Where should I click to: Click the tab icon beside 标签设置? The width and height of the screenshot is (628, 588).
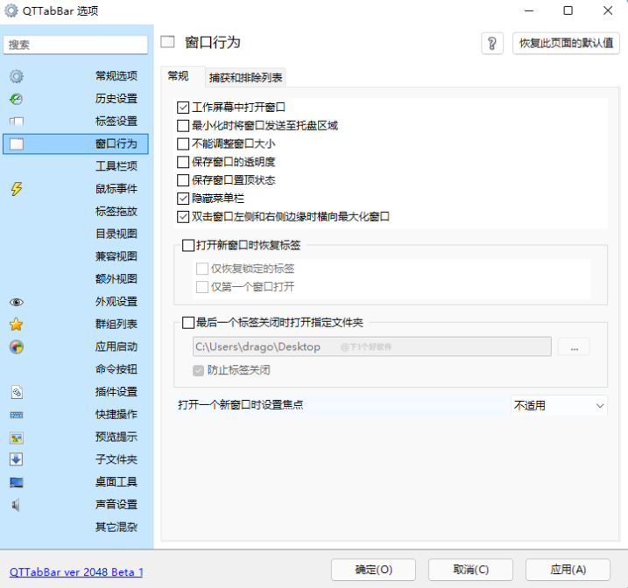(x=17, y=122)
